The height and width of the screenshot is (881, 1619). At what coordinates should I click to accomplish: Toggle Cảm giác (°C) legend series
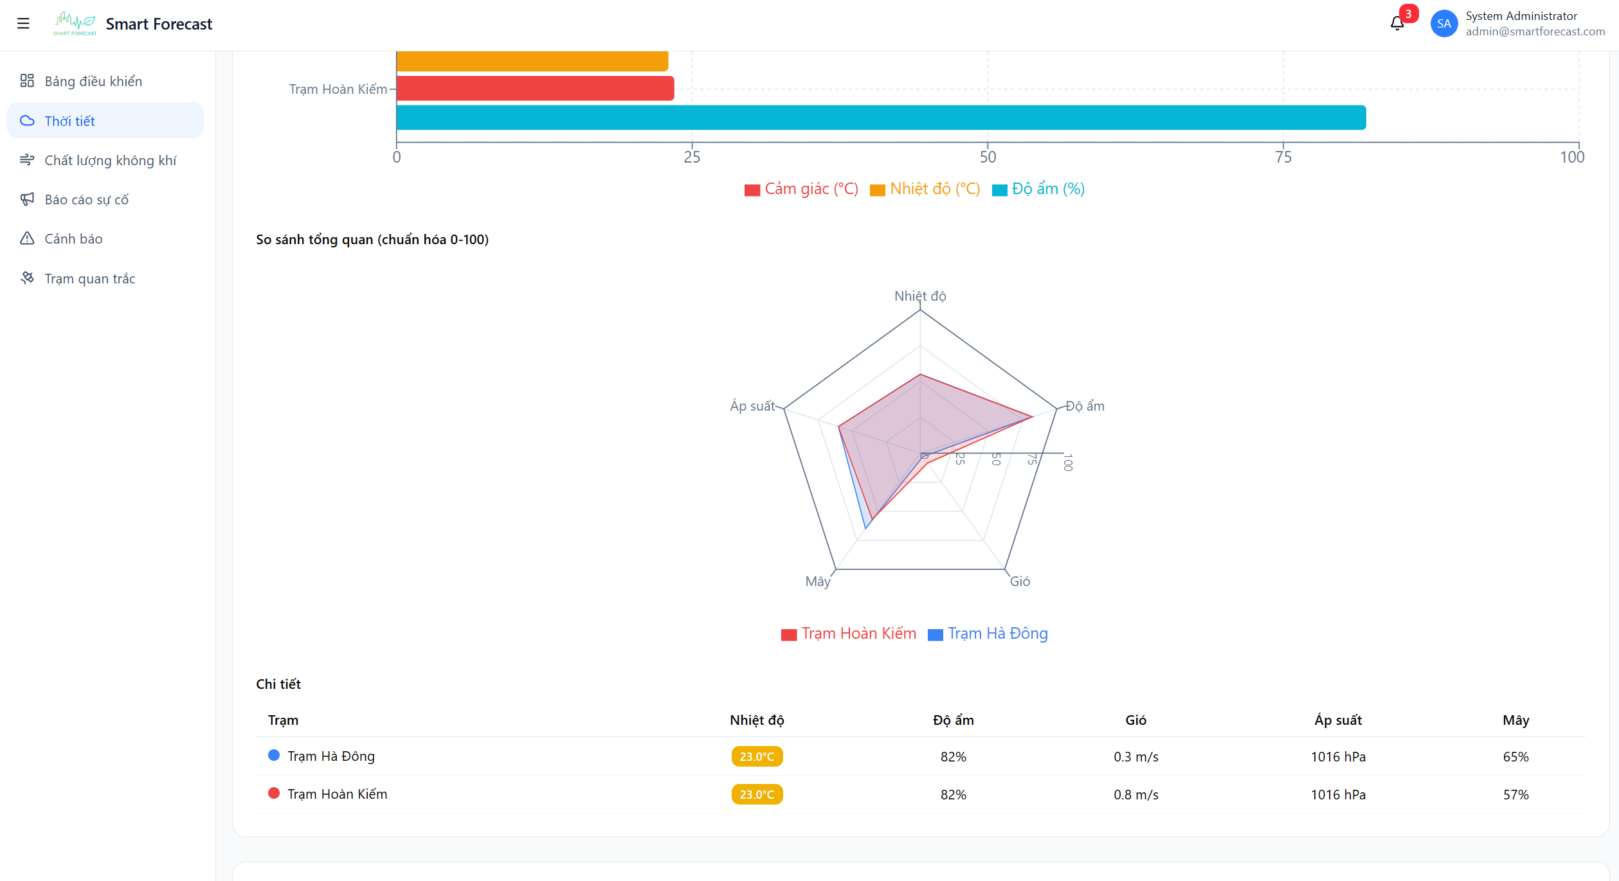point(801,189)
